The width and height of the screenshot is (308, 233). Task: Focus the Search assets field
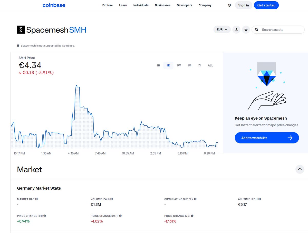coord(278,30)
